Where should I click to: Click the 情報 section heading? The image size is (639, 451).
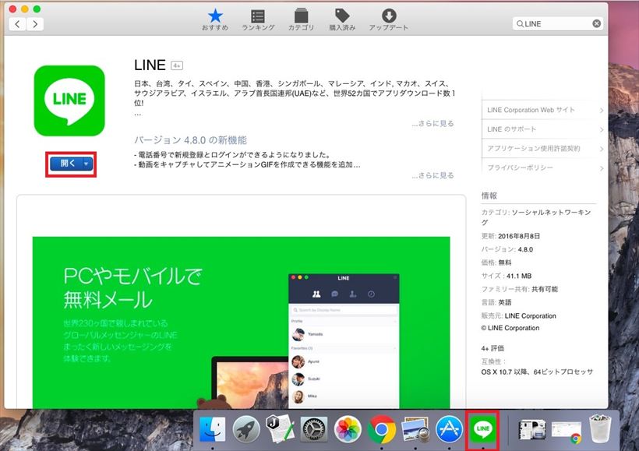coord(489,196)
